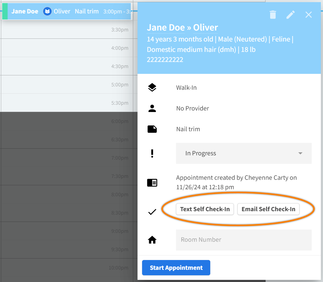Click the layers icon beside Walk-In
323x282 pixels.
click(152, 88)
